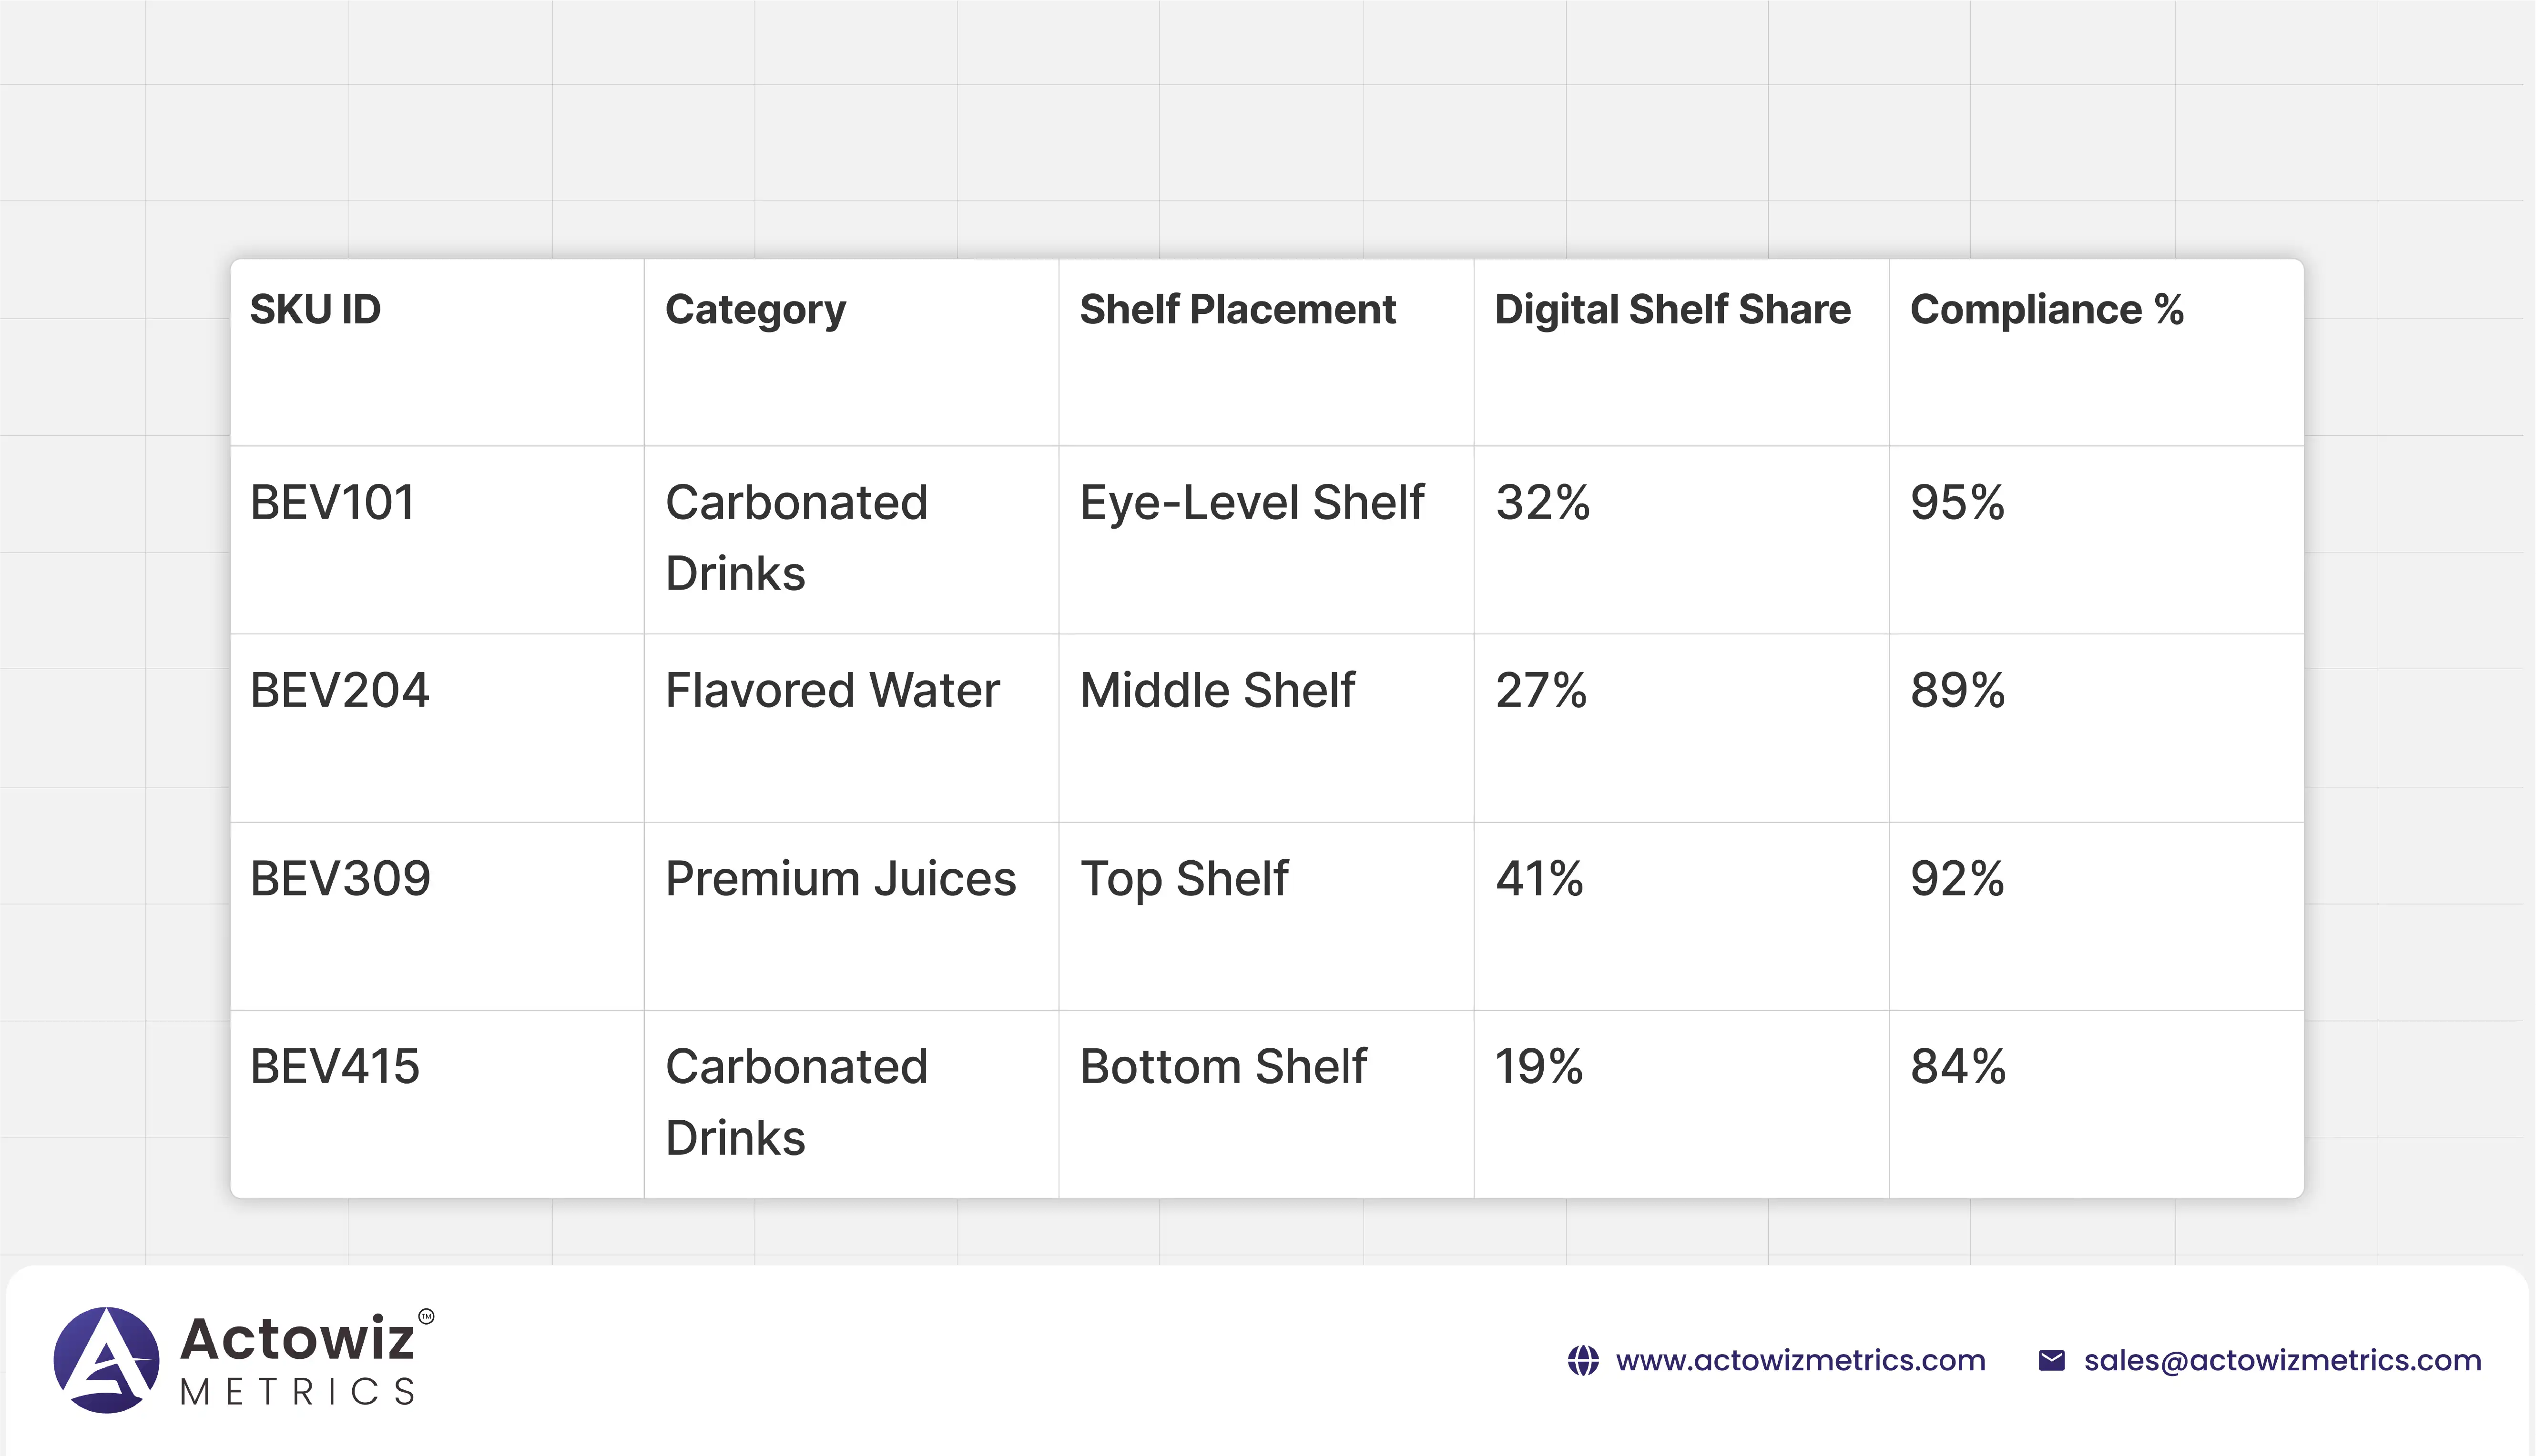Click the envelope icon beside sales email
This screenshot has width=2536, height=1456.
tap(2051, 1361)
